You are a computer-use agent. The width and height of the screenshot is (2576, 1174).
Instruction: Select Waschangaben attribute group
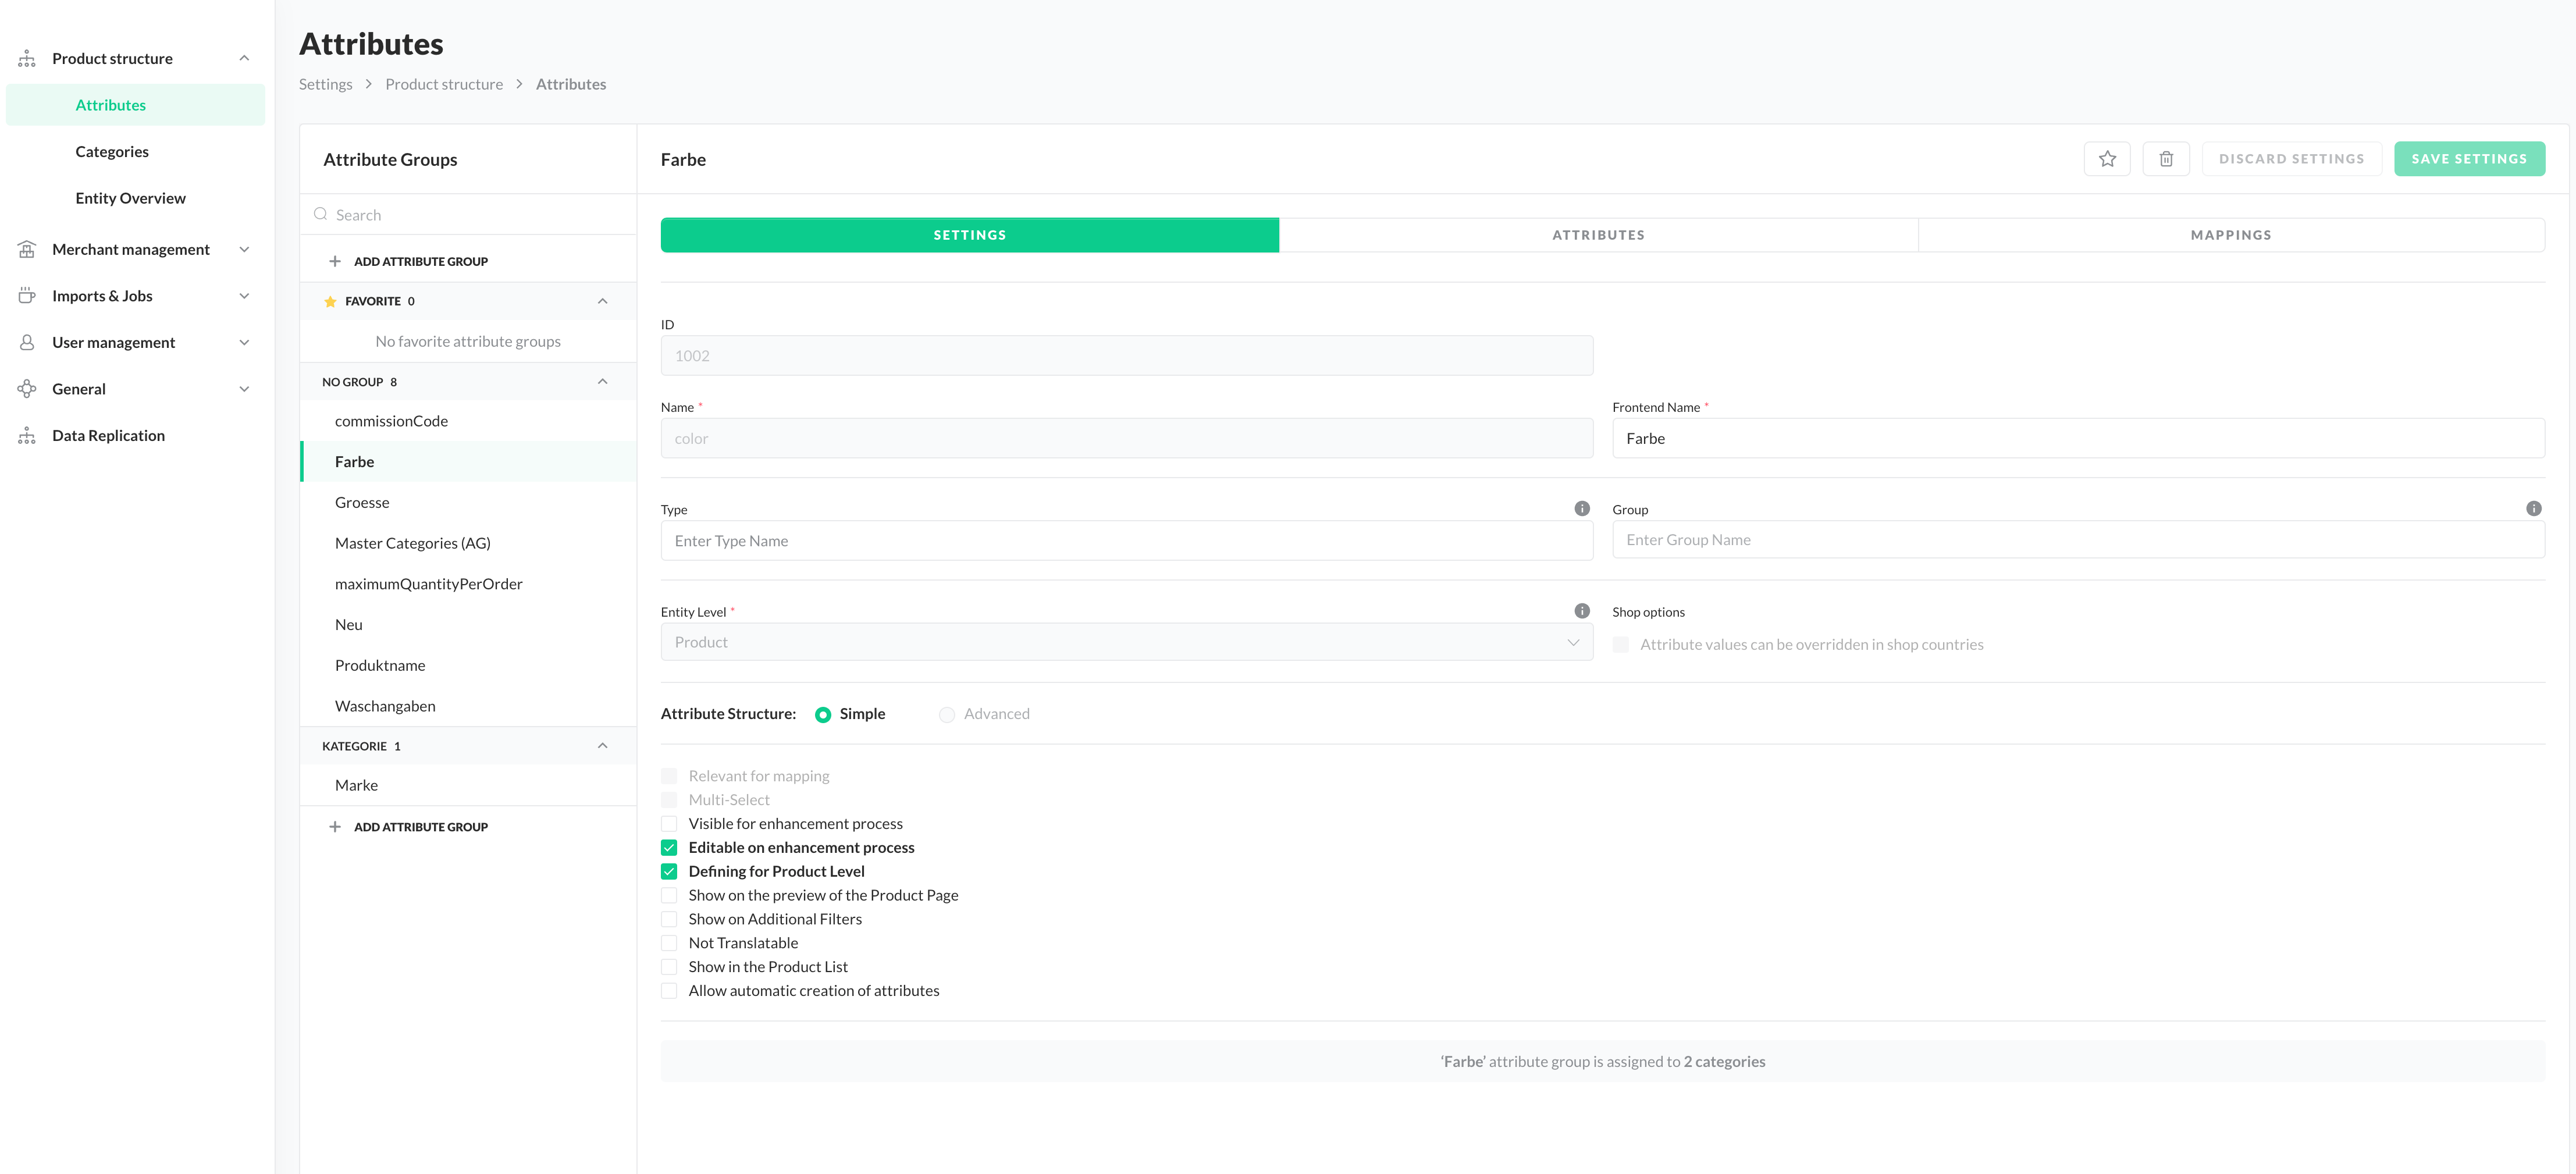[x=385, y=706]
